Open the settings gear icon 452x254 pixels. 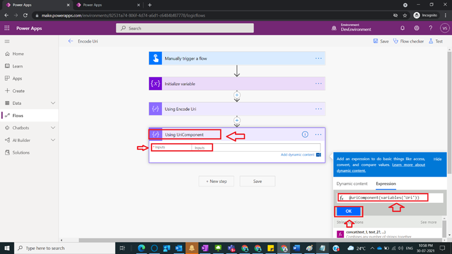[x=417, y=28]
